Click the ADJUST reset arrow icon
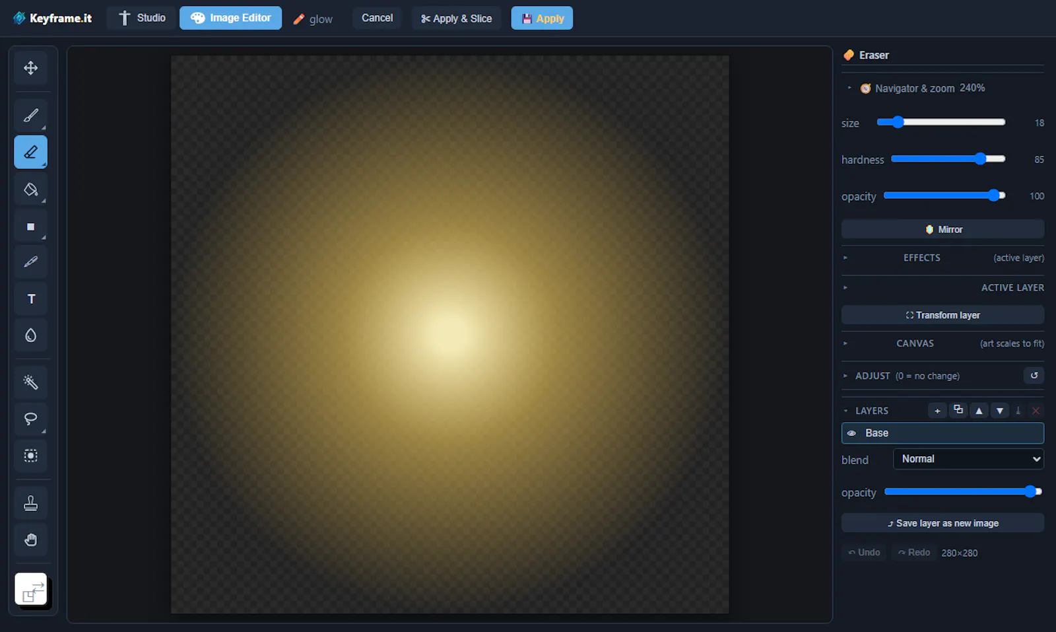 [x=1034, y=376]
